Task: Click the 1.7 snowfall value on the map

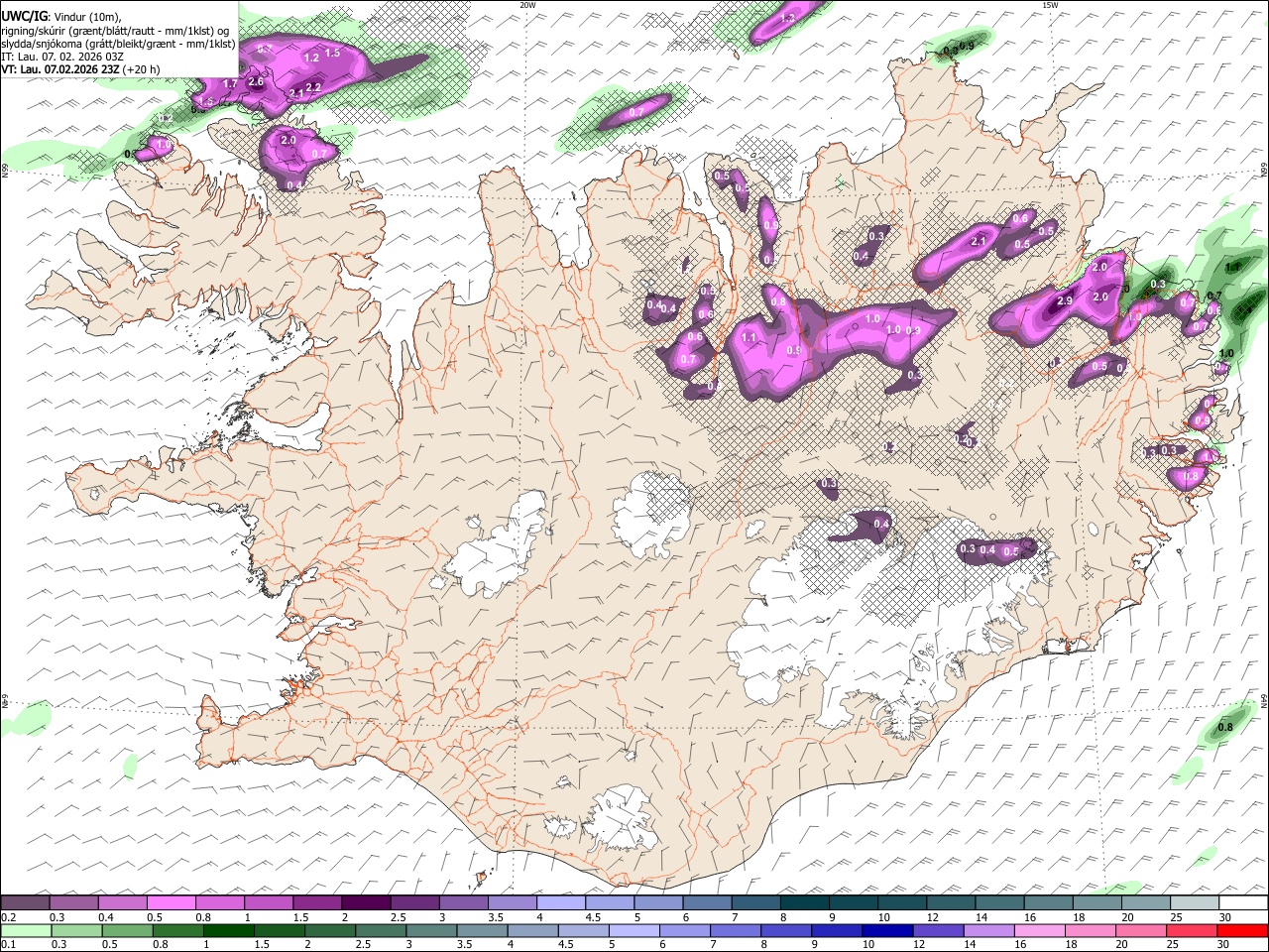Action: [x=230, y=84]
